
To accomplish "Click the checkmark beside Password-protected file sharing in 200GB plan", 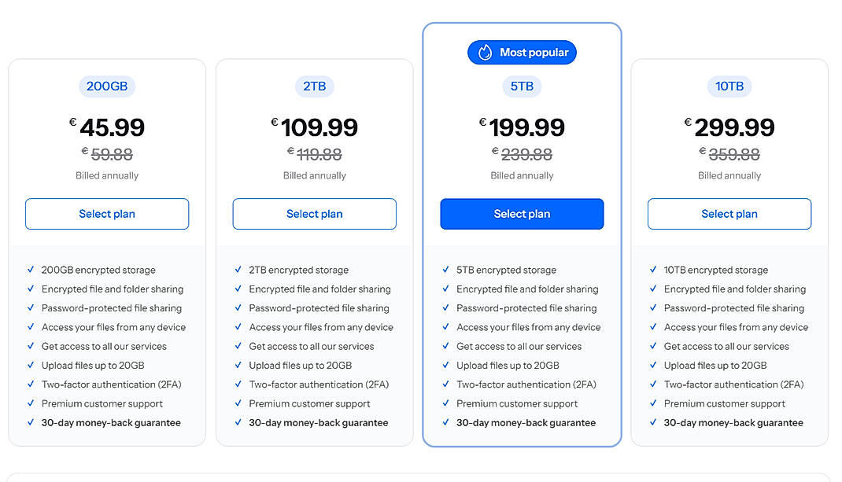I will tap(31, 308).
